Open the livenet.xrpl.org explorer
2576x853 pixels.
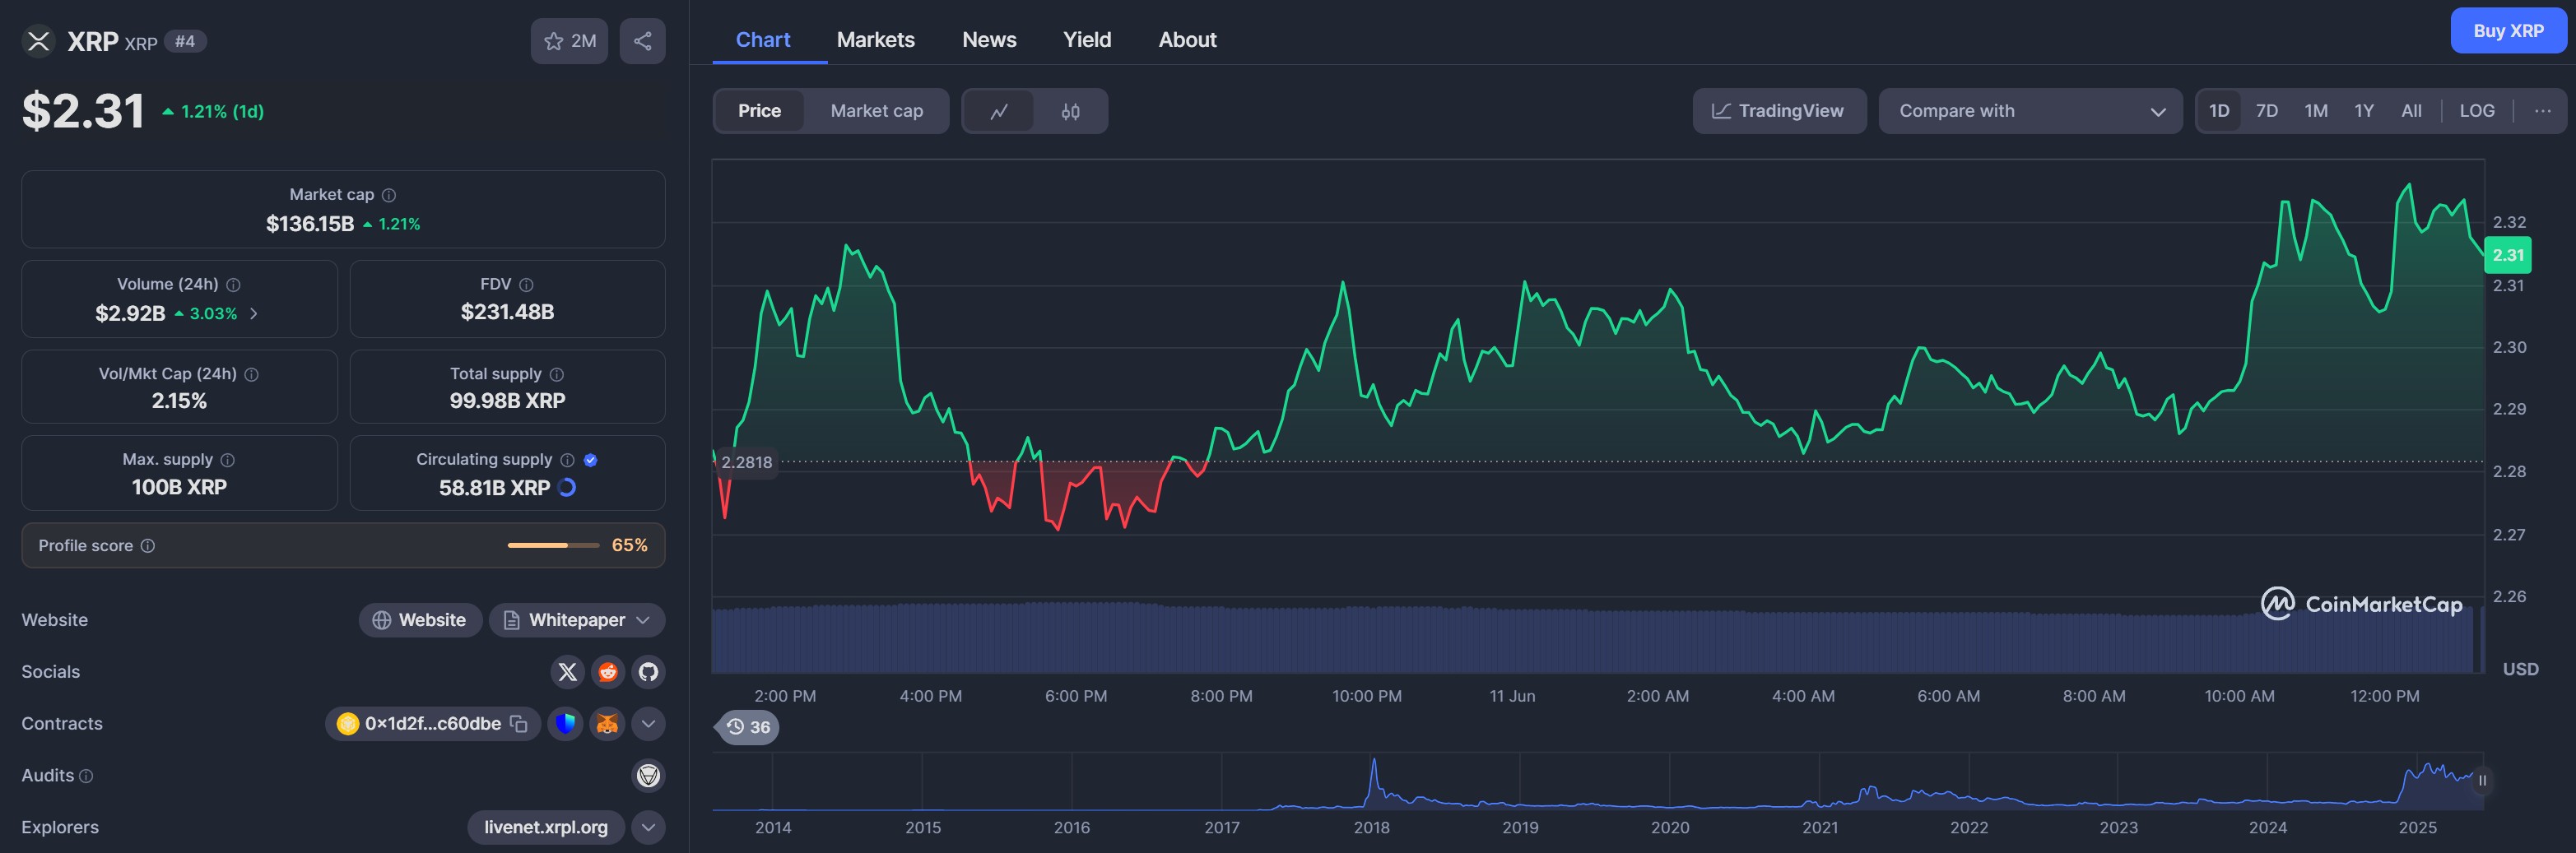tap(545, 828)
